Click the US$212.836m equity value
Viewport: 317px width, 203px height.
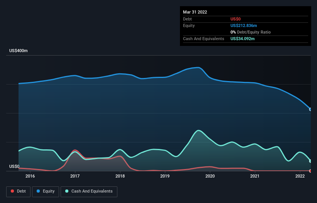(x=244, y=25)
